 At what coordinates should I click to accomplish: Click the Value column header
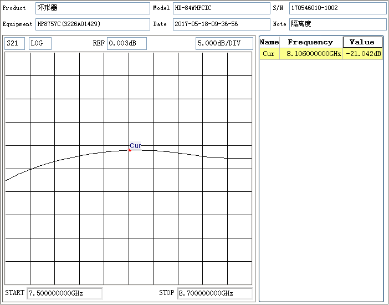362,42
